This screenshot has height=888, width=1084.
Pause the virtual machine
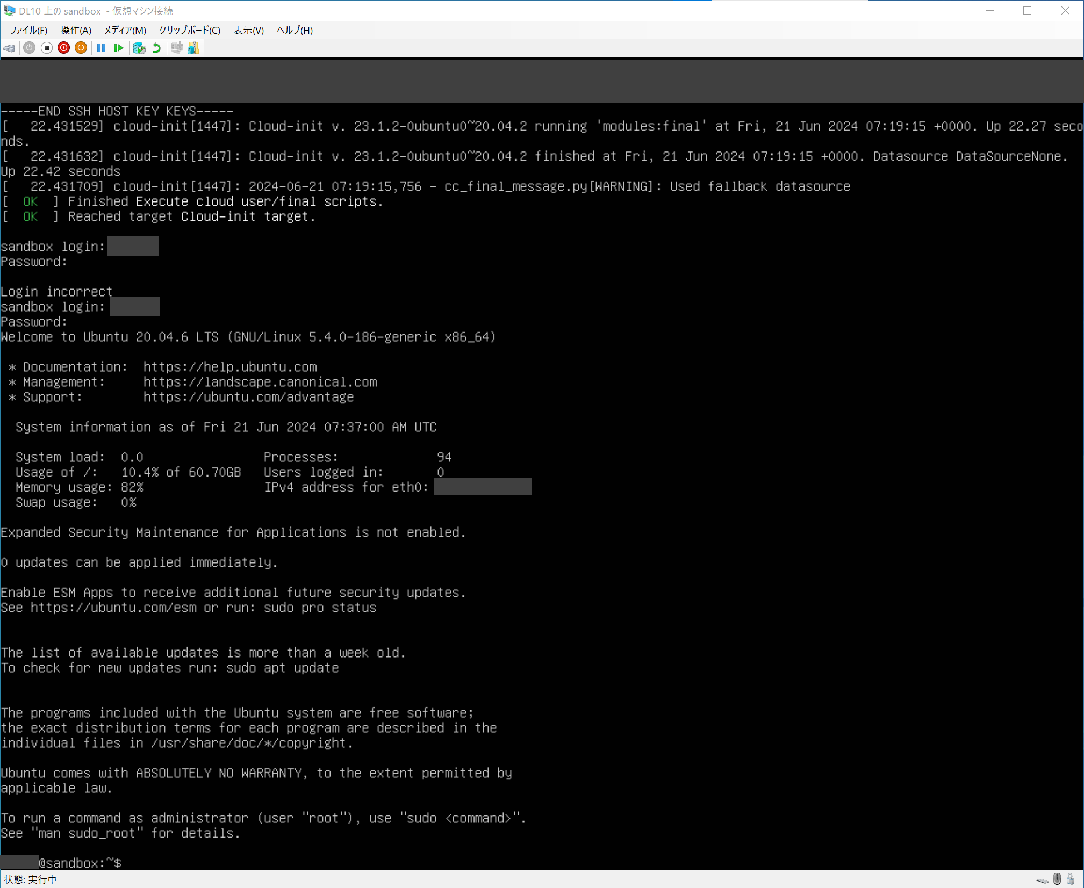(x=101, y=48)
